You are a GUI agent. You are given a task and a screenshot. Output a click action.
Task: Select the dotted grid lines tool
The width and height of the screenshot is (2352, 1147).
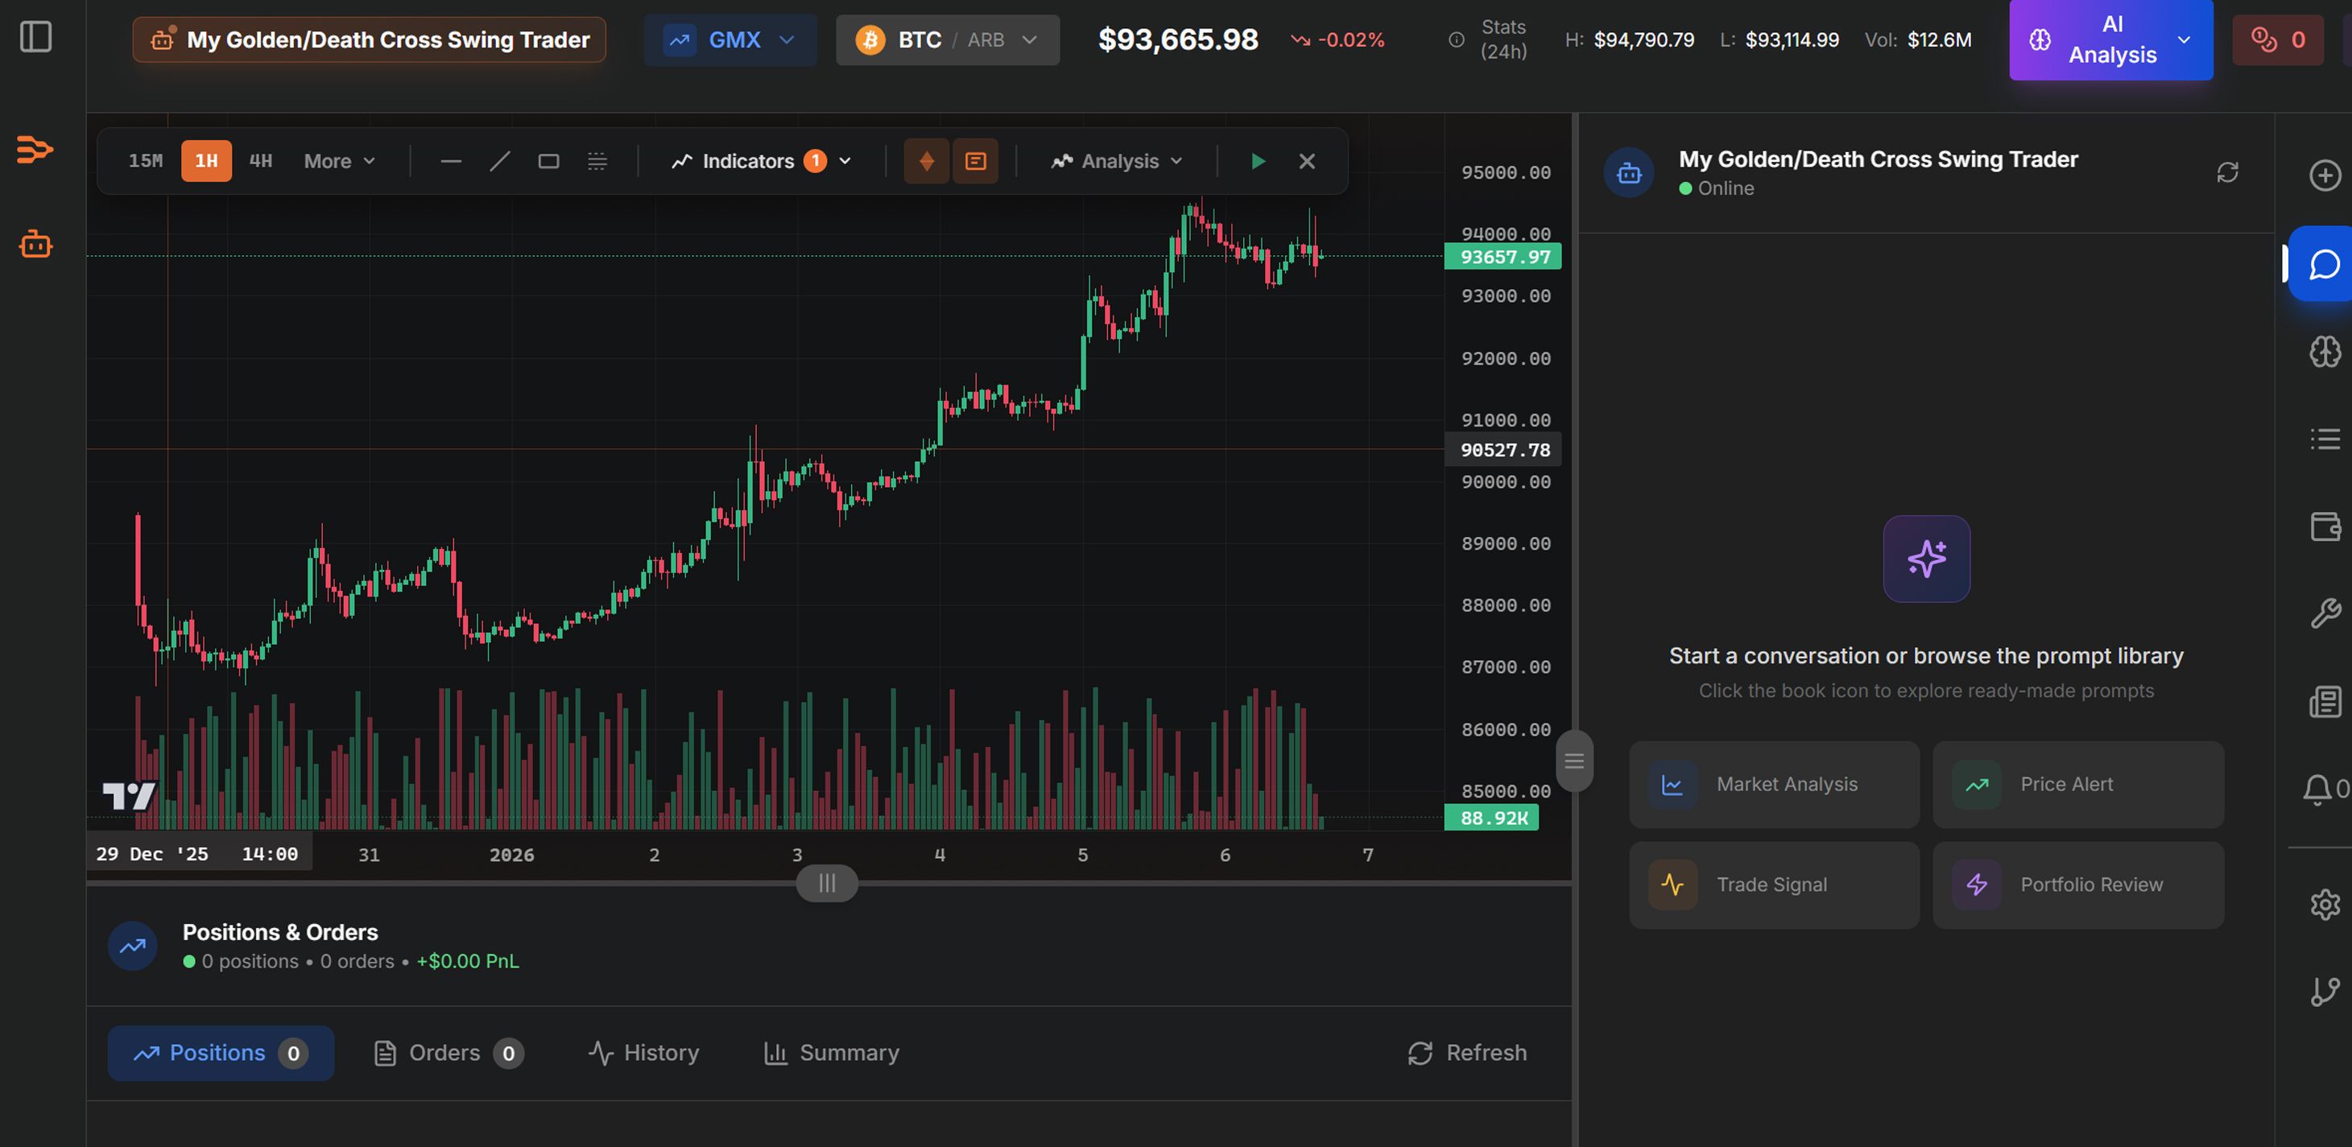coord(597,162)
